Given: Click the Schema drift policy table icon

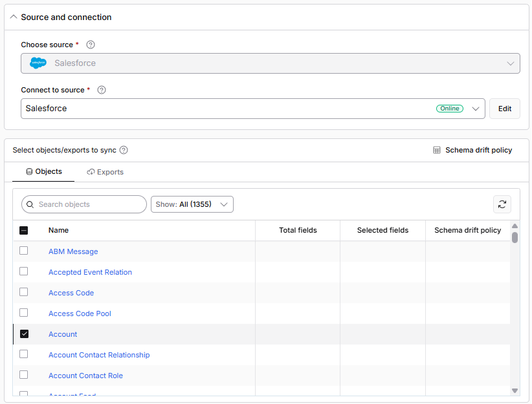Looking at the screenshot, I should (437, 150).
